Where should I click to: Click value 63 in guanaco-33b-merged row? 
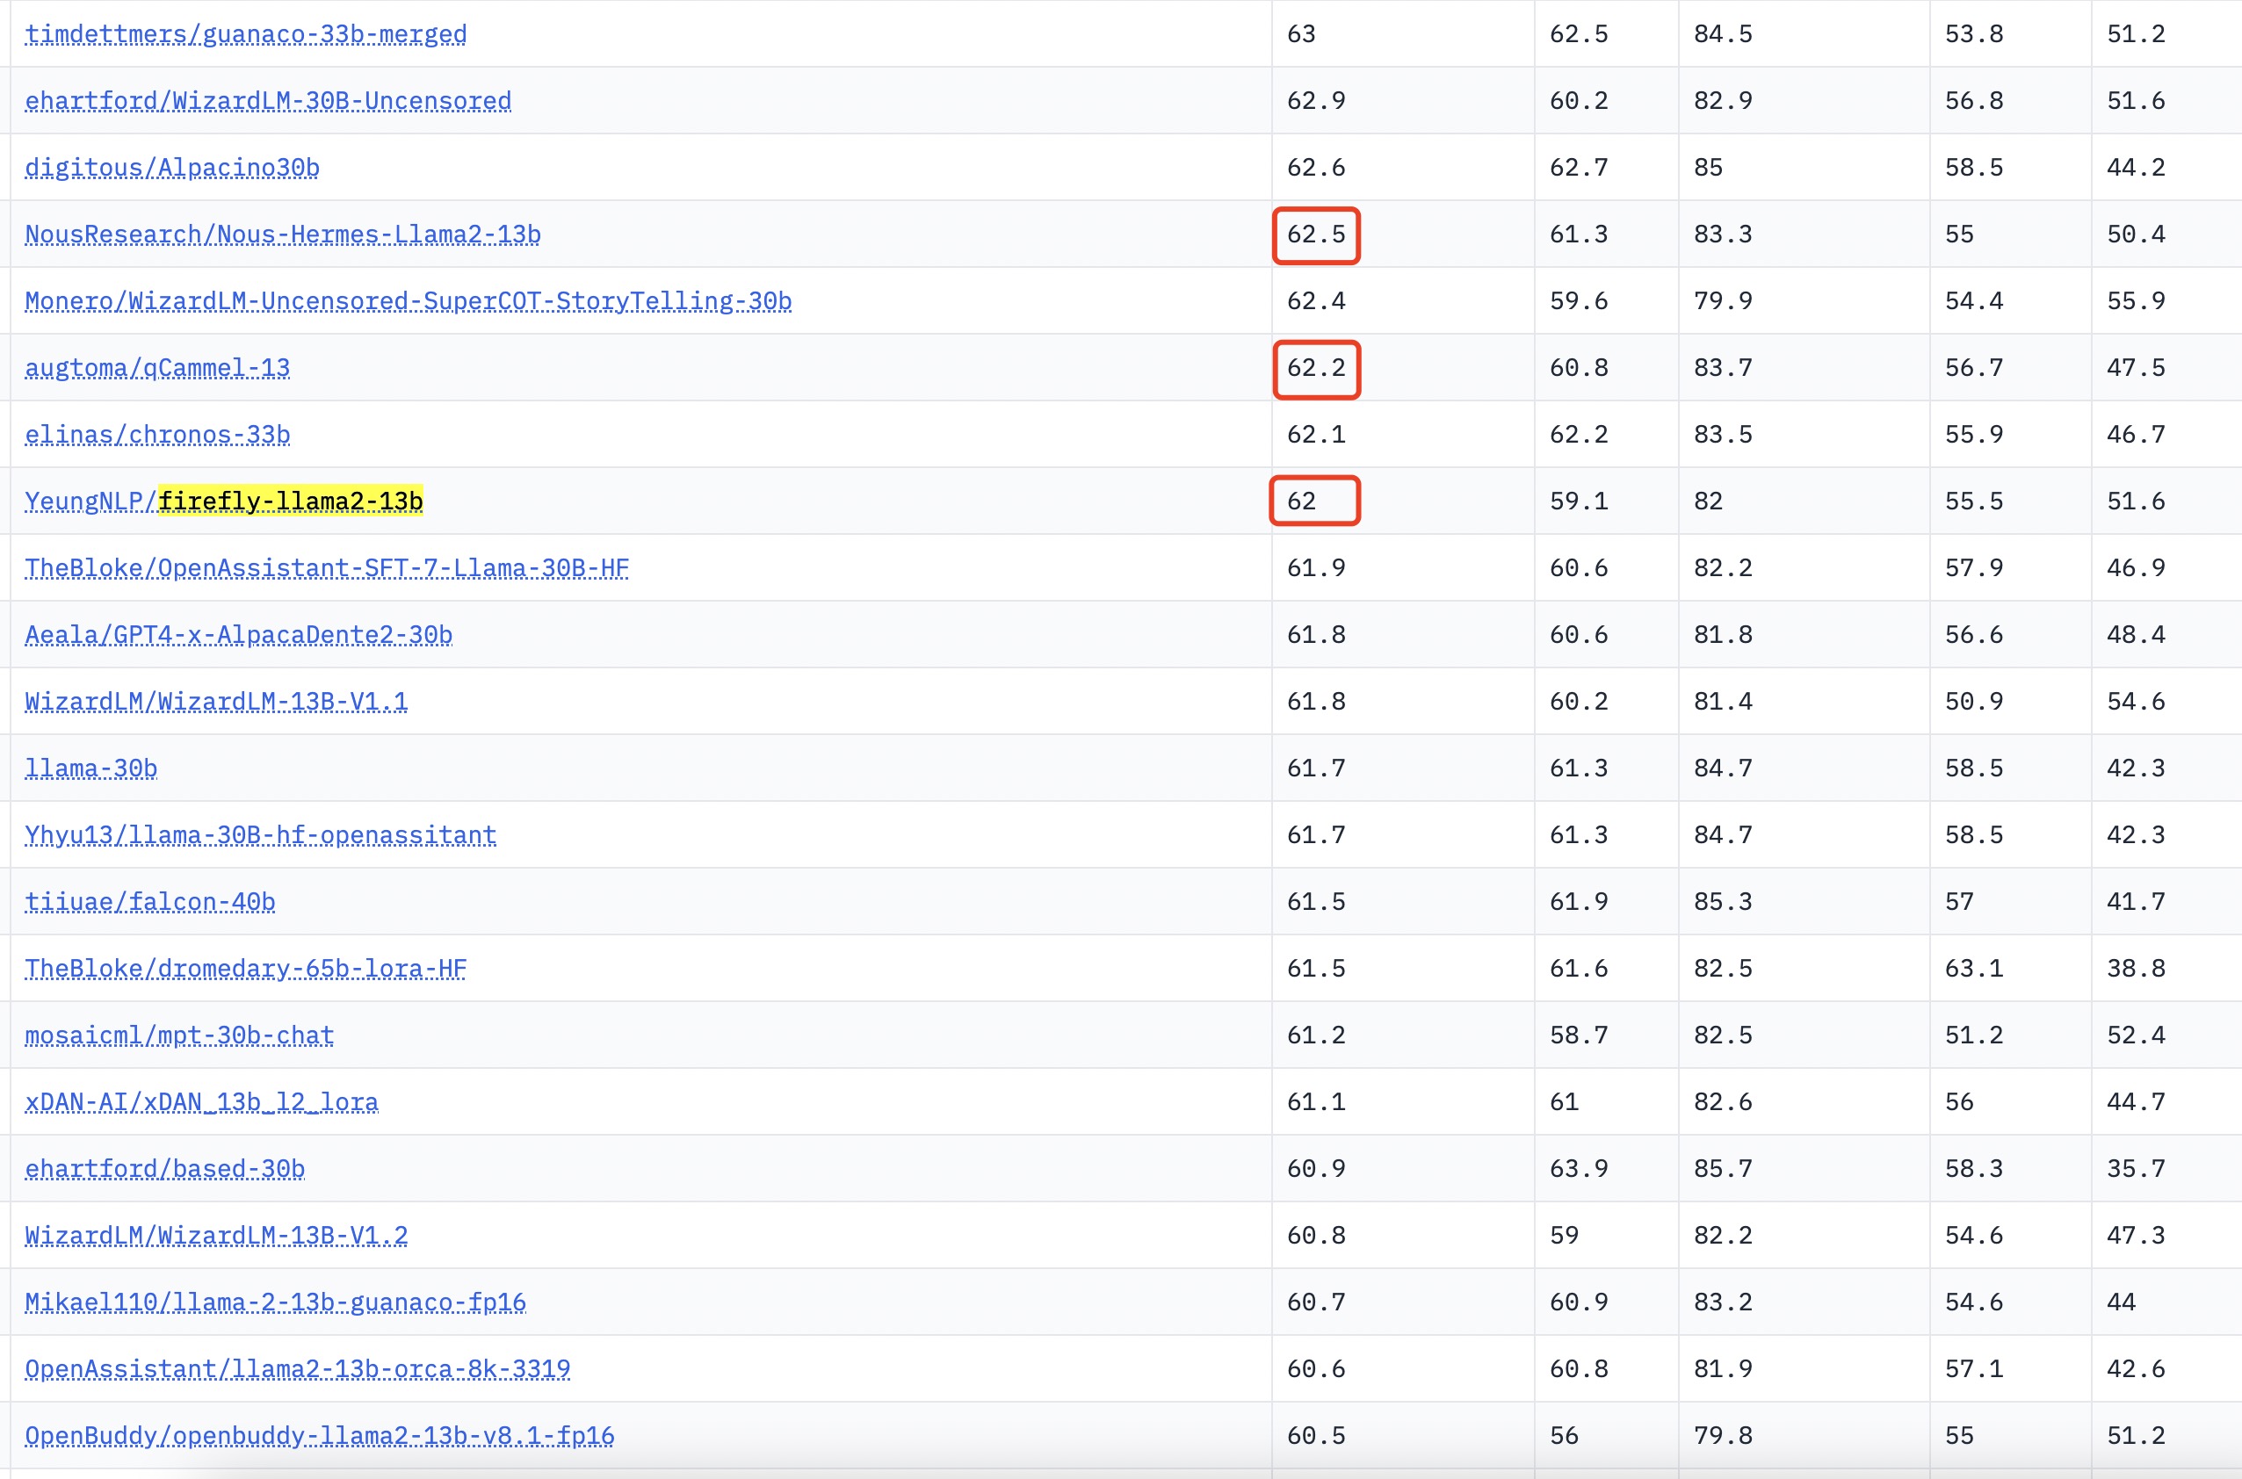(1301, 34)
